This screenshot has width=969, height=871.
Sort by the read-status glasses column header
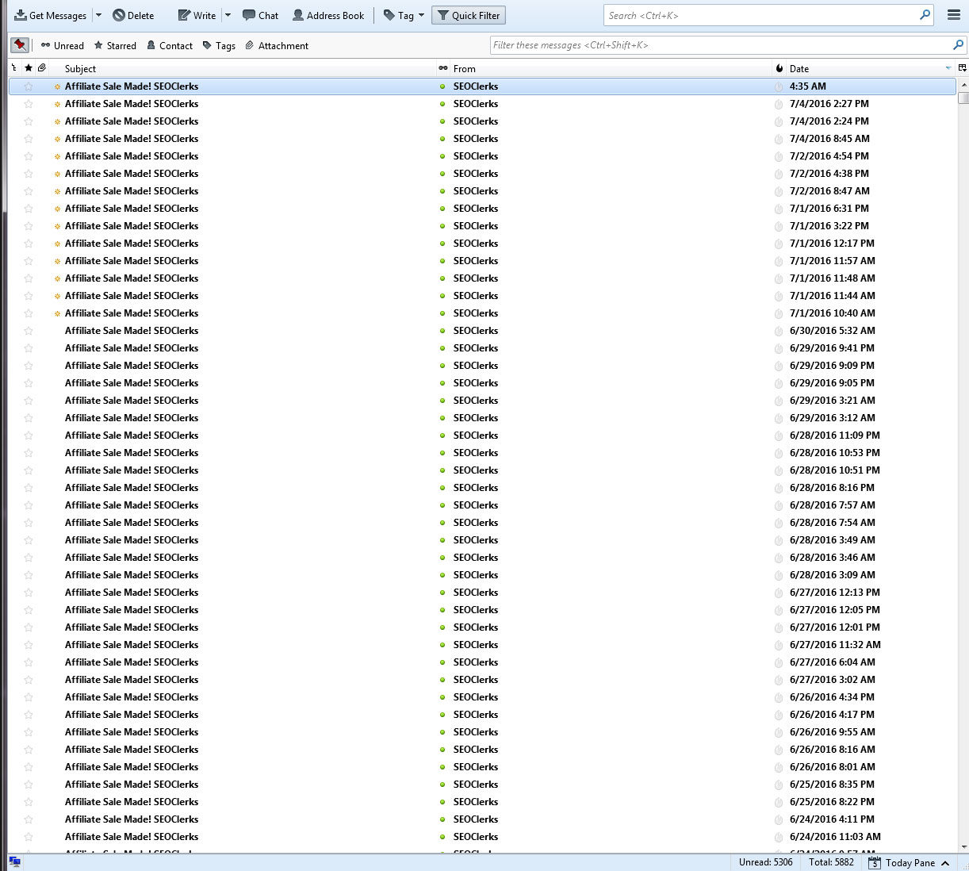coord(443,68)
